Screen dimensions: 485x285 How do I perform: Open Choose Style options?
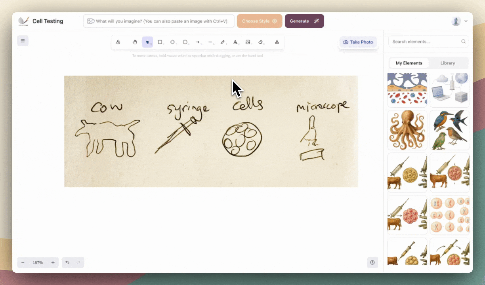point(260,21)
